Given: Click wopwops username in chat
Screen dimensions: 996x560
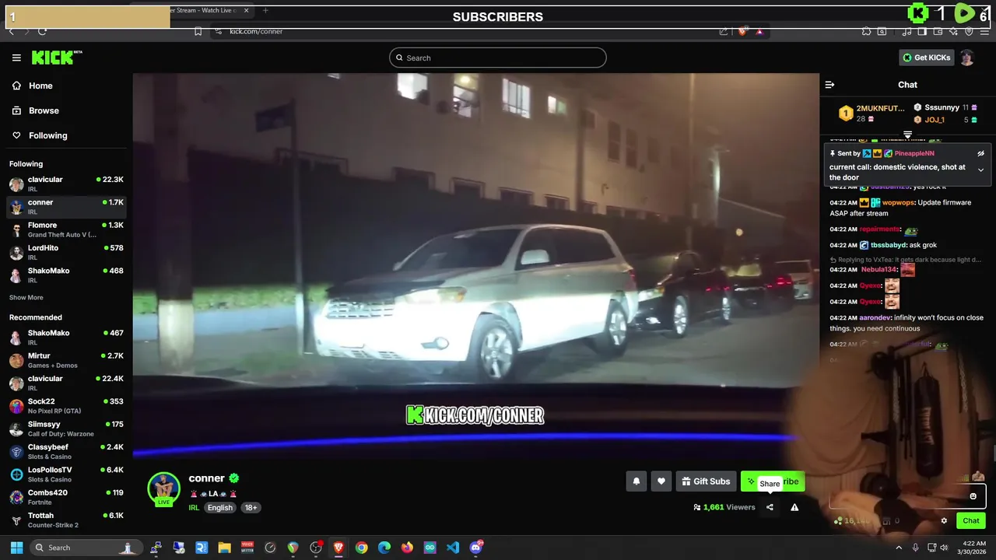Looking at the screenshot, I should tap(899, 202).
